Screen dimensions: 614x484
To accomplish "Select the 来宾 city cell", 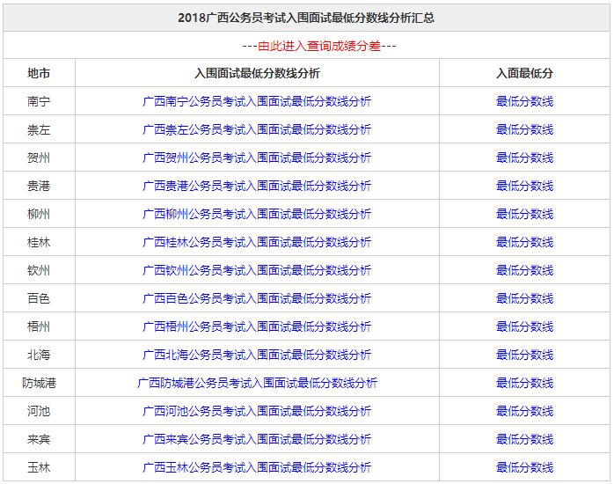I will (x=40, y=439).
